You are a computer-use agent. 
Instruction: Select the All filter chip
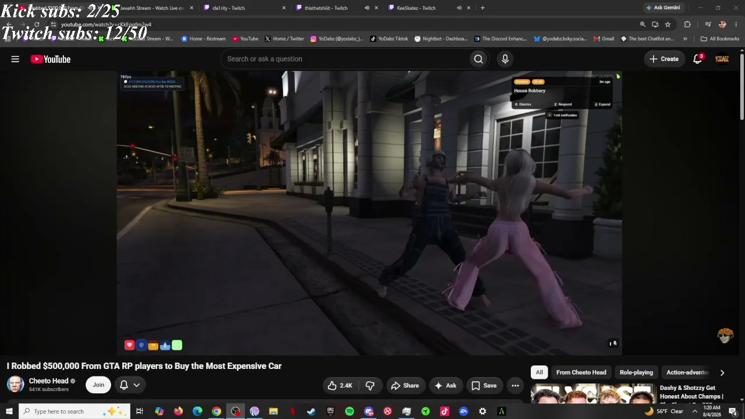pos(540,372)
